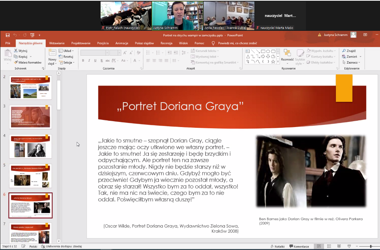380x250 pixels.
Task: Open Rozmieść arrange tool
Action: [287, 55]
